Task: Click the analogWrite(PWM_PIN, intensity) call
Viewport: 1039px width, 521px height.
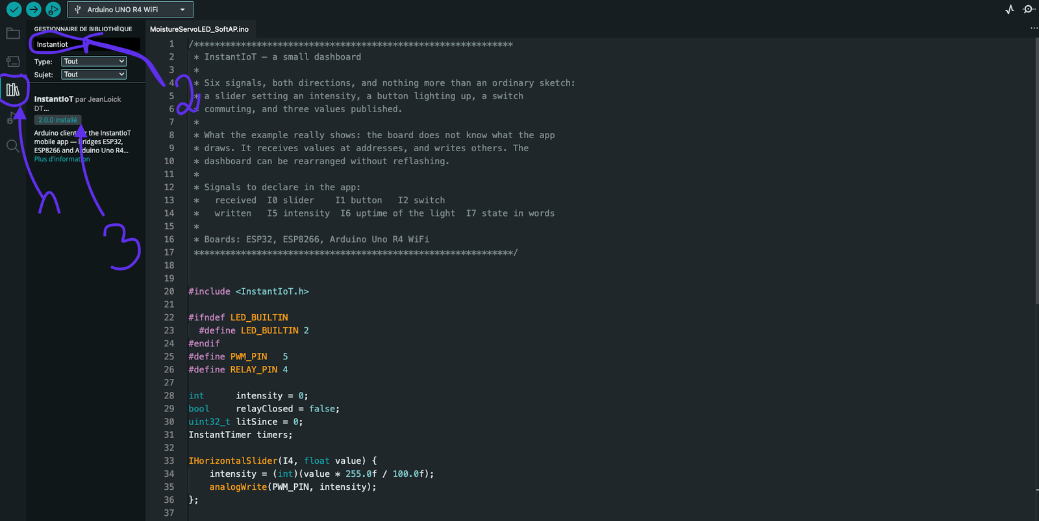Action: coord(293,487)
